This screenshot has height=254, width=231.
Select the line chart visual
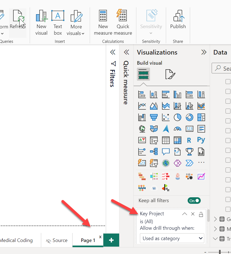pyautogui.click(x=142, y=106)
